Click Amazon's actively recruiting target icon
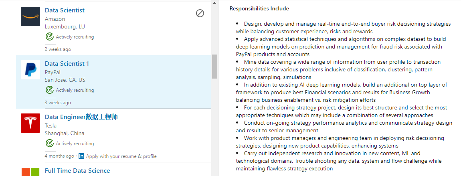Viewport: 461px width, 176px height. click(x=49, y=37)
